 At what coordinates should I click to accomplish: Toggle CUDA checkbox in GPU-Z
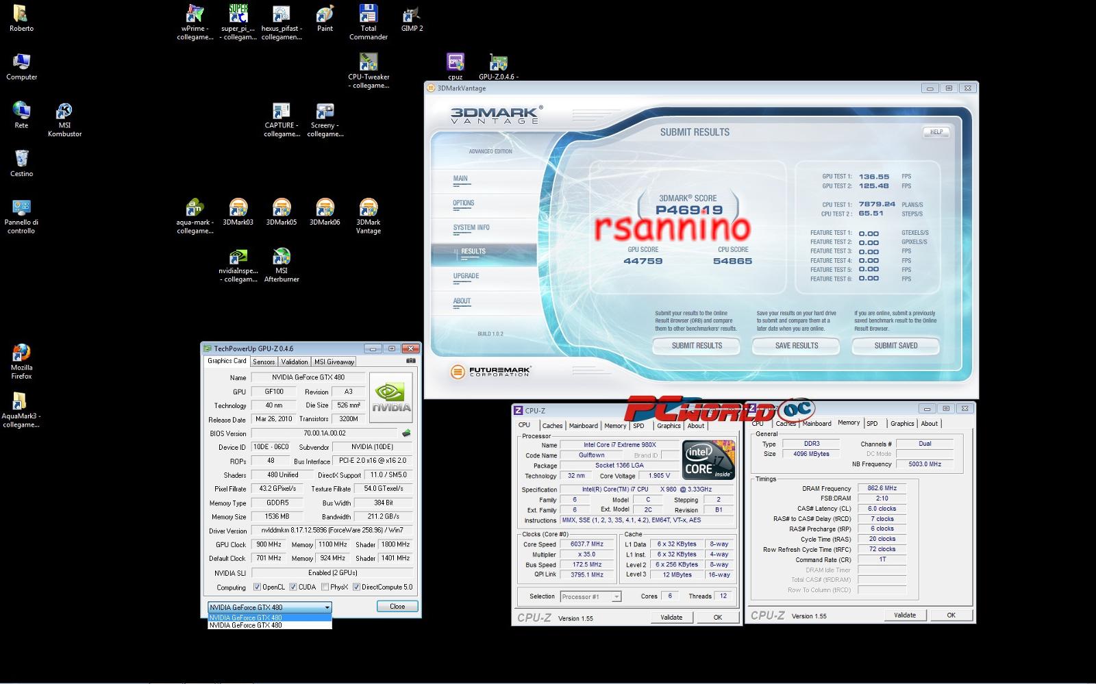292,587
